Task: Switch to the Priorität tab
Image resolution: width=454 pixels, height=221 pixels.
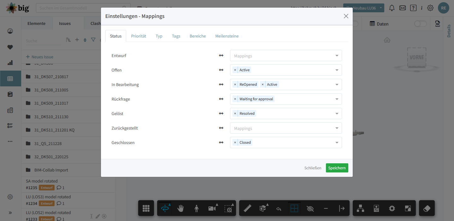Action: (139, 36)
